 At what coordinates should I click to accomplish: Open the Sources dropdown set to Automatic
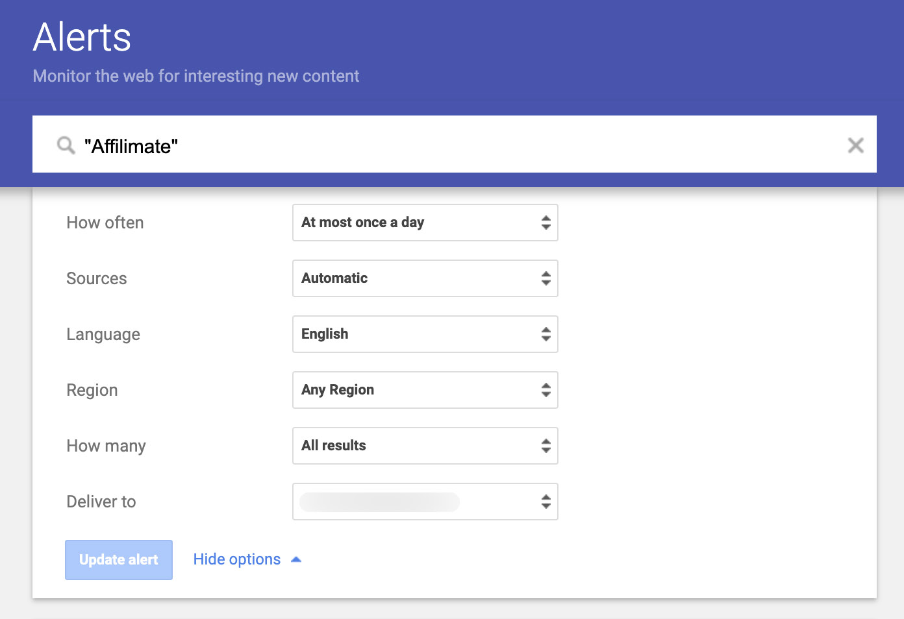pyautogui.click(x=425, y=278)
